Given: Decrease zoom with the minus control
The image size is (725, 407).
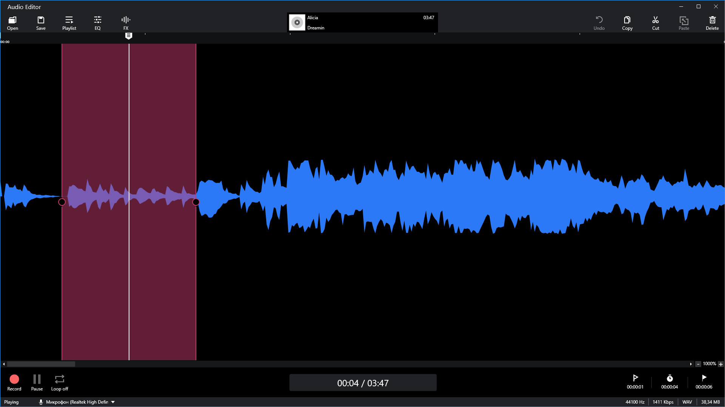Looking at the screenshot, I should pos(699,364).
